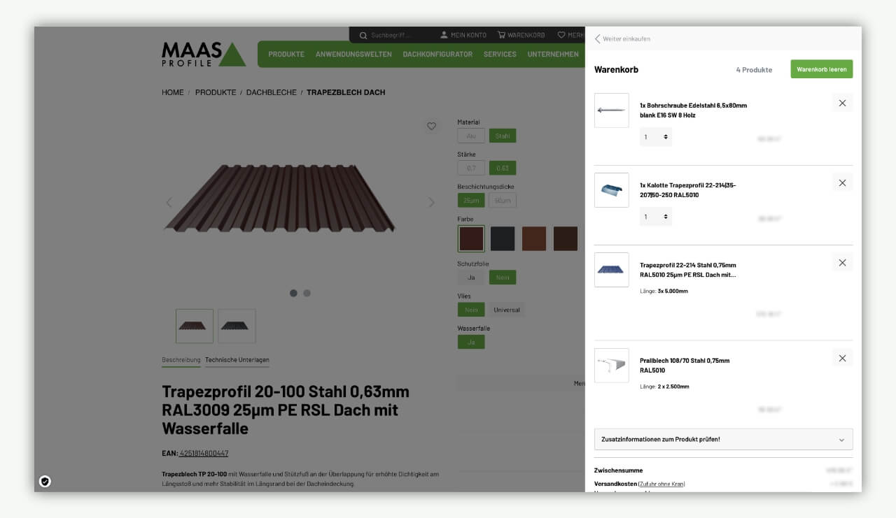Choose thickness 0,63

pyautogui.click(x=503, y=168)
